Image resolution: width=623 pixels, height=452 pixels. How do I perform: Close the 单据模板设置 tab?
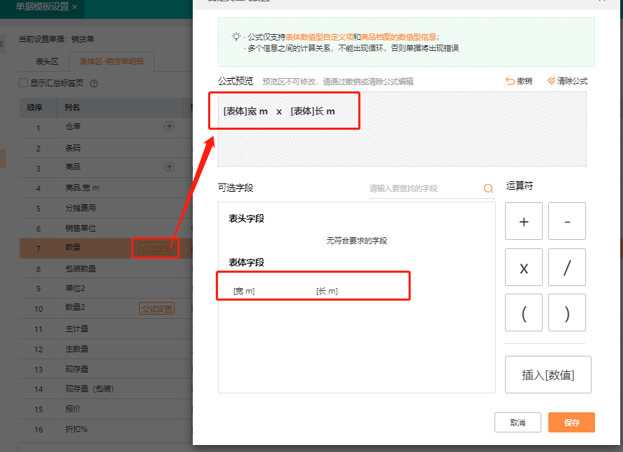[75, 7]
